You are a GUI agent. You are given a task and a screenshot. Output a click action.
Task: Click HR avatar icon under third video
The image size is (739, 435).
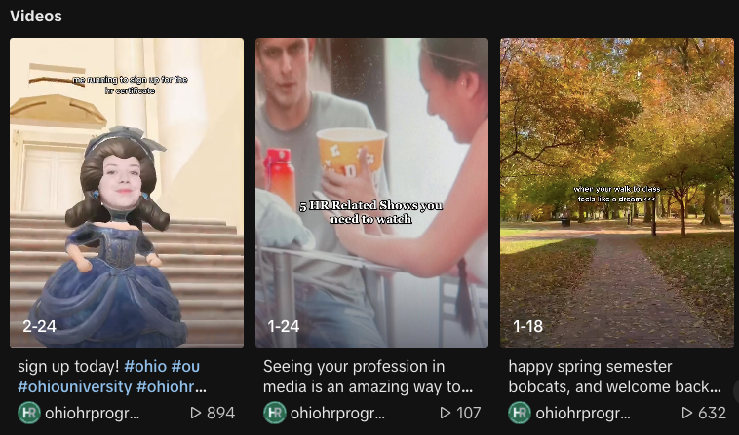coord(520,413)
